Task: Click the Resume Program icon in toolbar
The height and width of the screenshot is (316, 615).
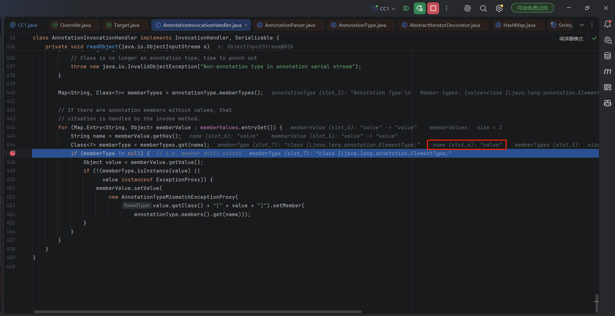Action: [406, 8]
